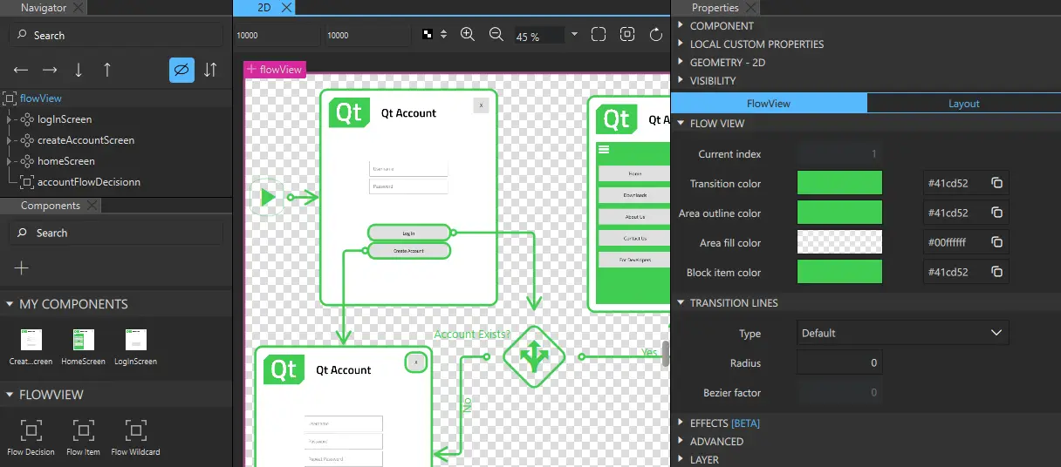Toggle reverse component order in Navigator

point(210,70)
